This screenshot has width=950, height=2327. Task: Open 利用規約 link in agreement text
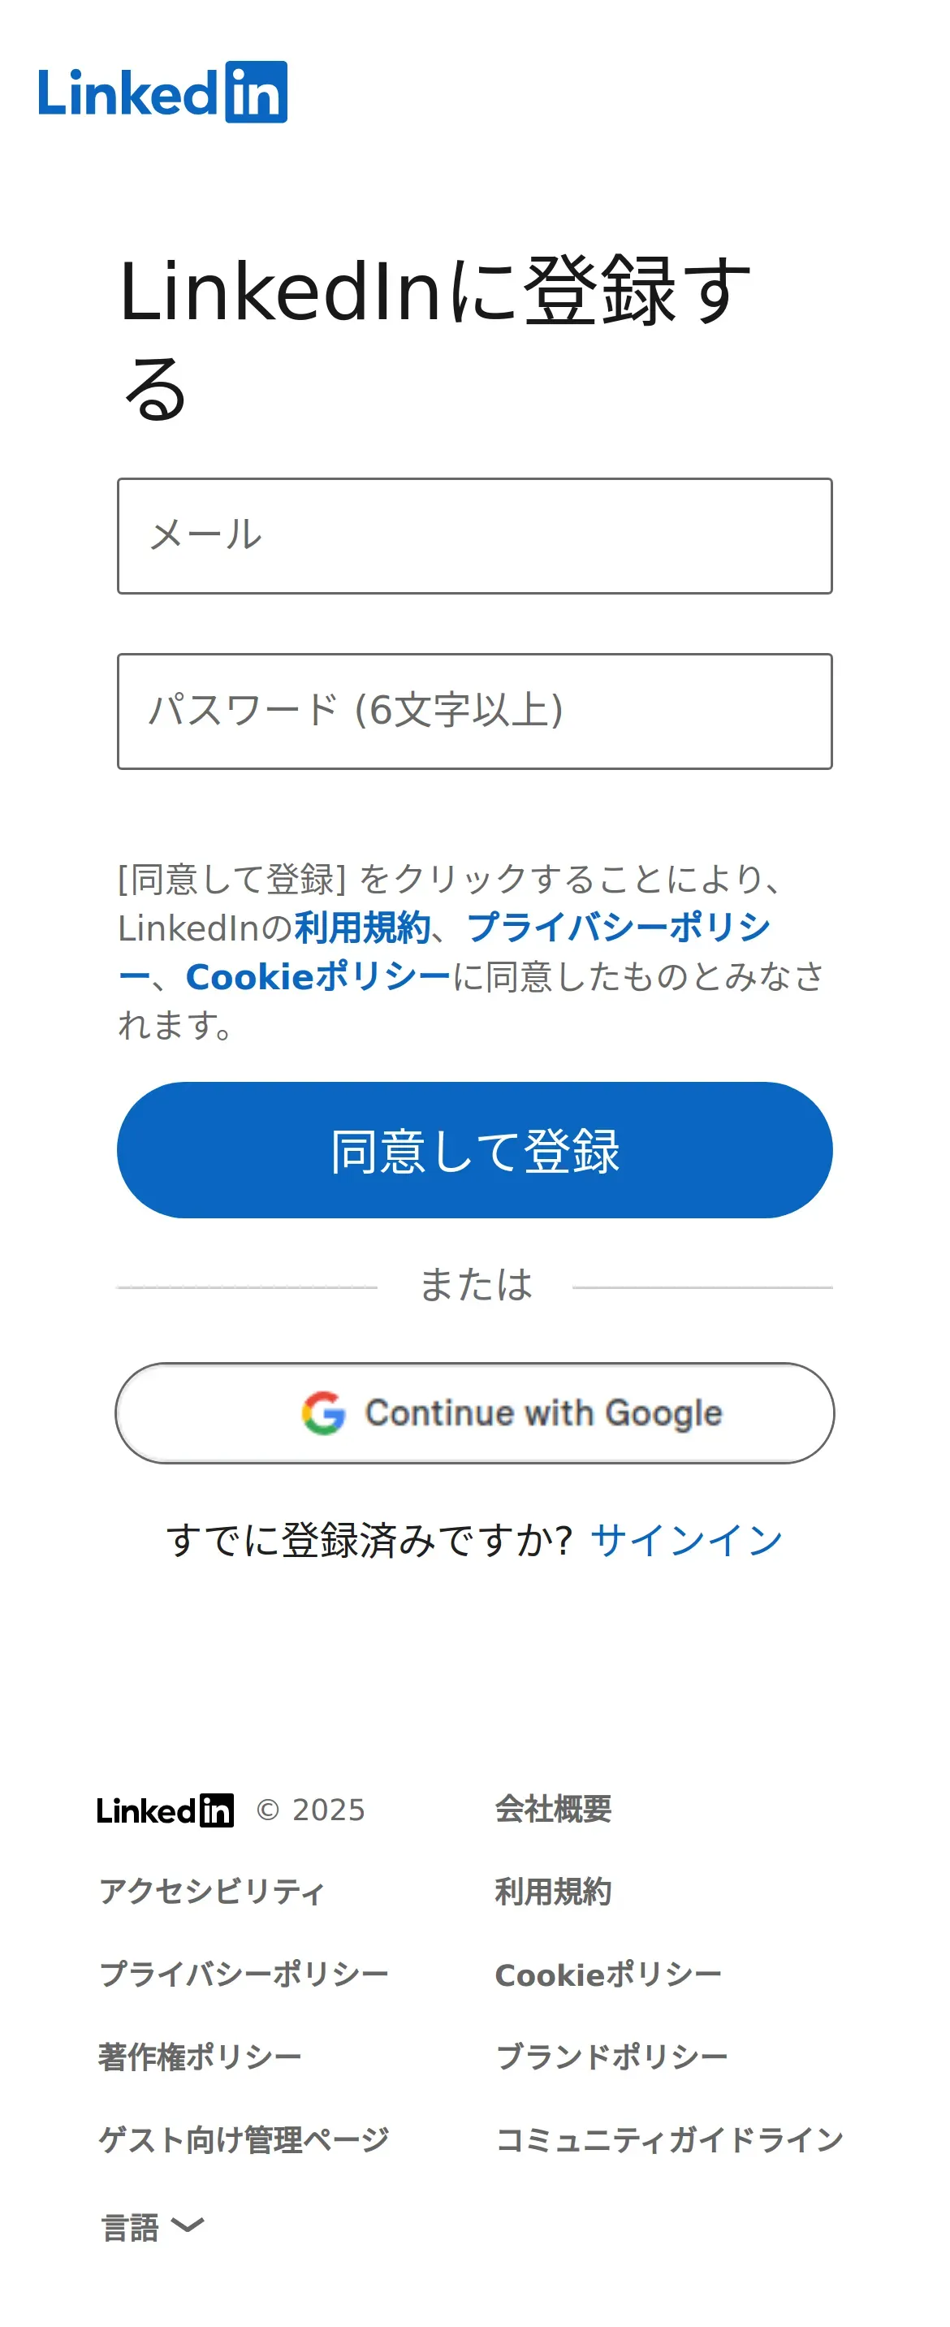pos(362,928)
